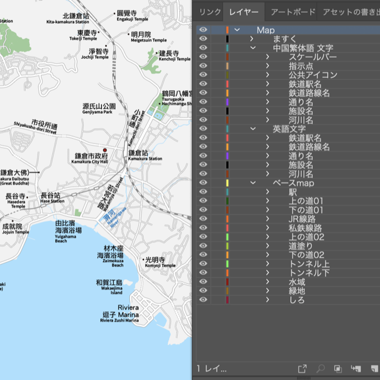The height and width of the screenshot is (380, 380).
Task: Hide the 駅 sublayer
Action: coord(203,192)
